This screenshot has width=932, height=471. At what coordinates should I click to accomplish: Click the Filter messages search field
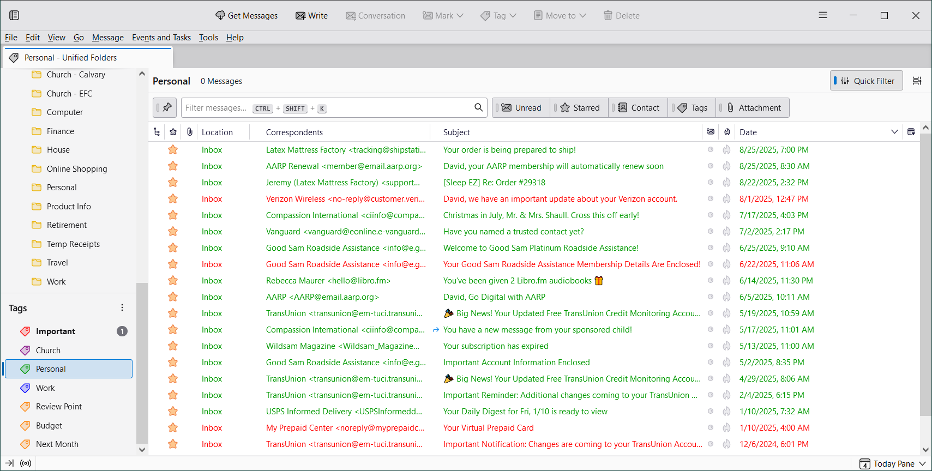pyautogui.click(x=327, y=108)
